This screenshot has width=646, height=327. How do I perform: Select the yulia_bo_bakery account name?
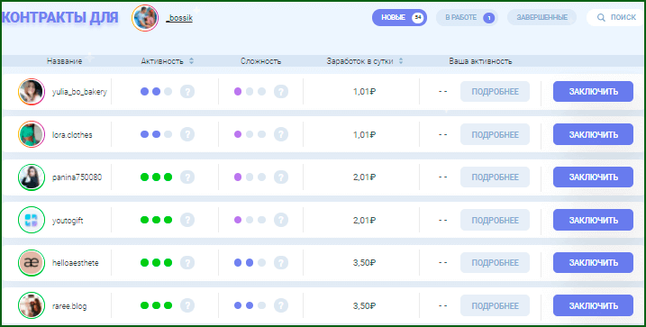tap(79, 92)
